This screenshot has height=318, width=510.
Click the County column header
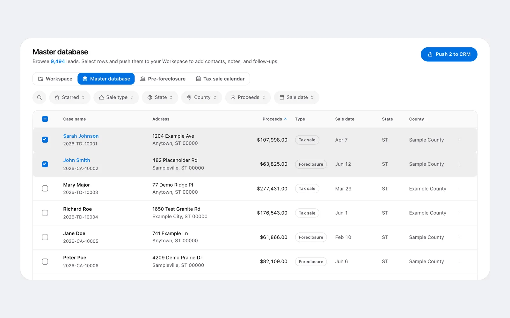pyautogui.click(x=417, y=119)
